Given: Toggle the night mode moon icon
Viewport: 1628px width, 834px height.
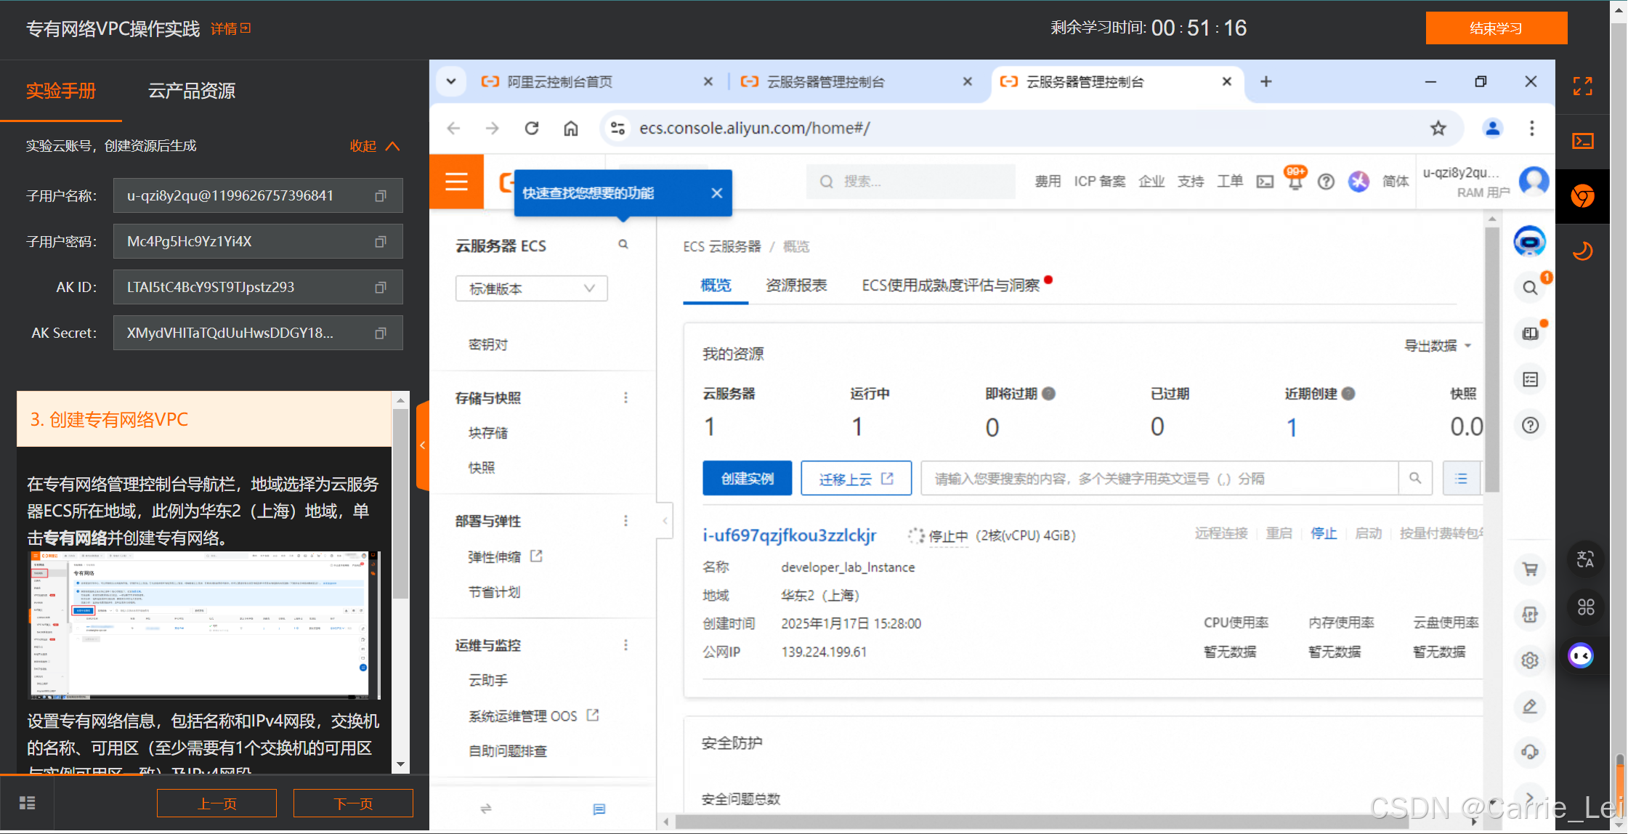Looking at the screenshot, I should coord(1582,251).
